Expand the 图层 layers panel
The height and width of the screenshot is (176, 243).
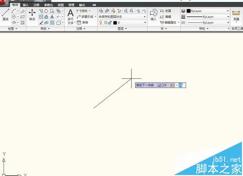(122, 29)
